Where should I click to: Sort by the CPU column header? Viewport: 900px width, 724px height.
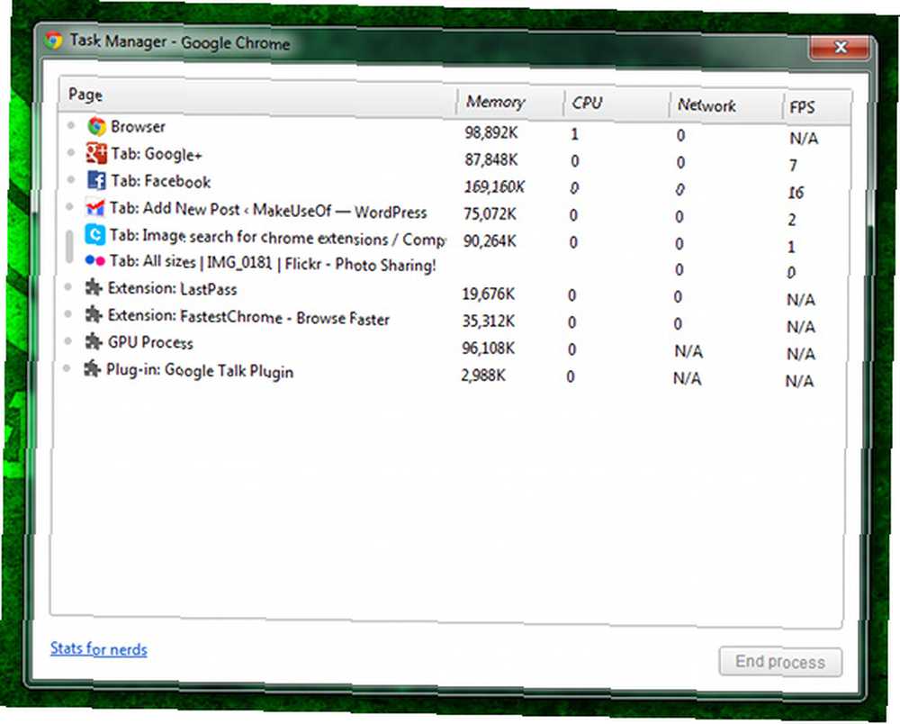(616, 104)
